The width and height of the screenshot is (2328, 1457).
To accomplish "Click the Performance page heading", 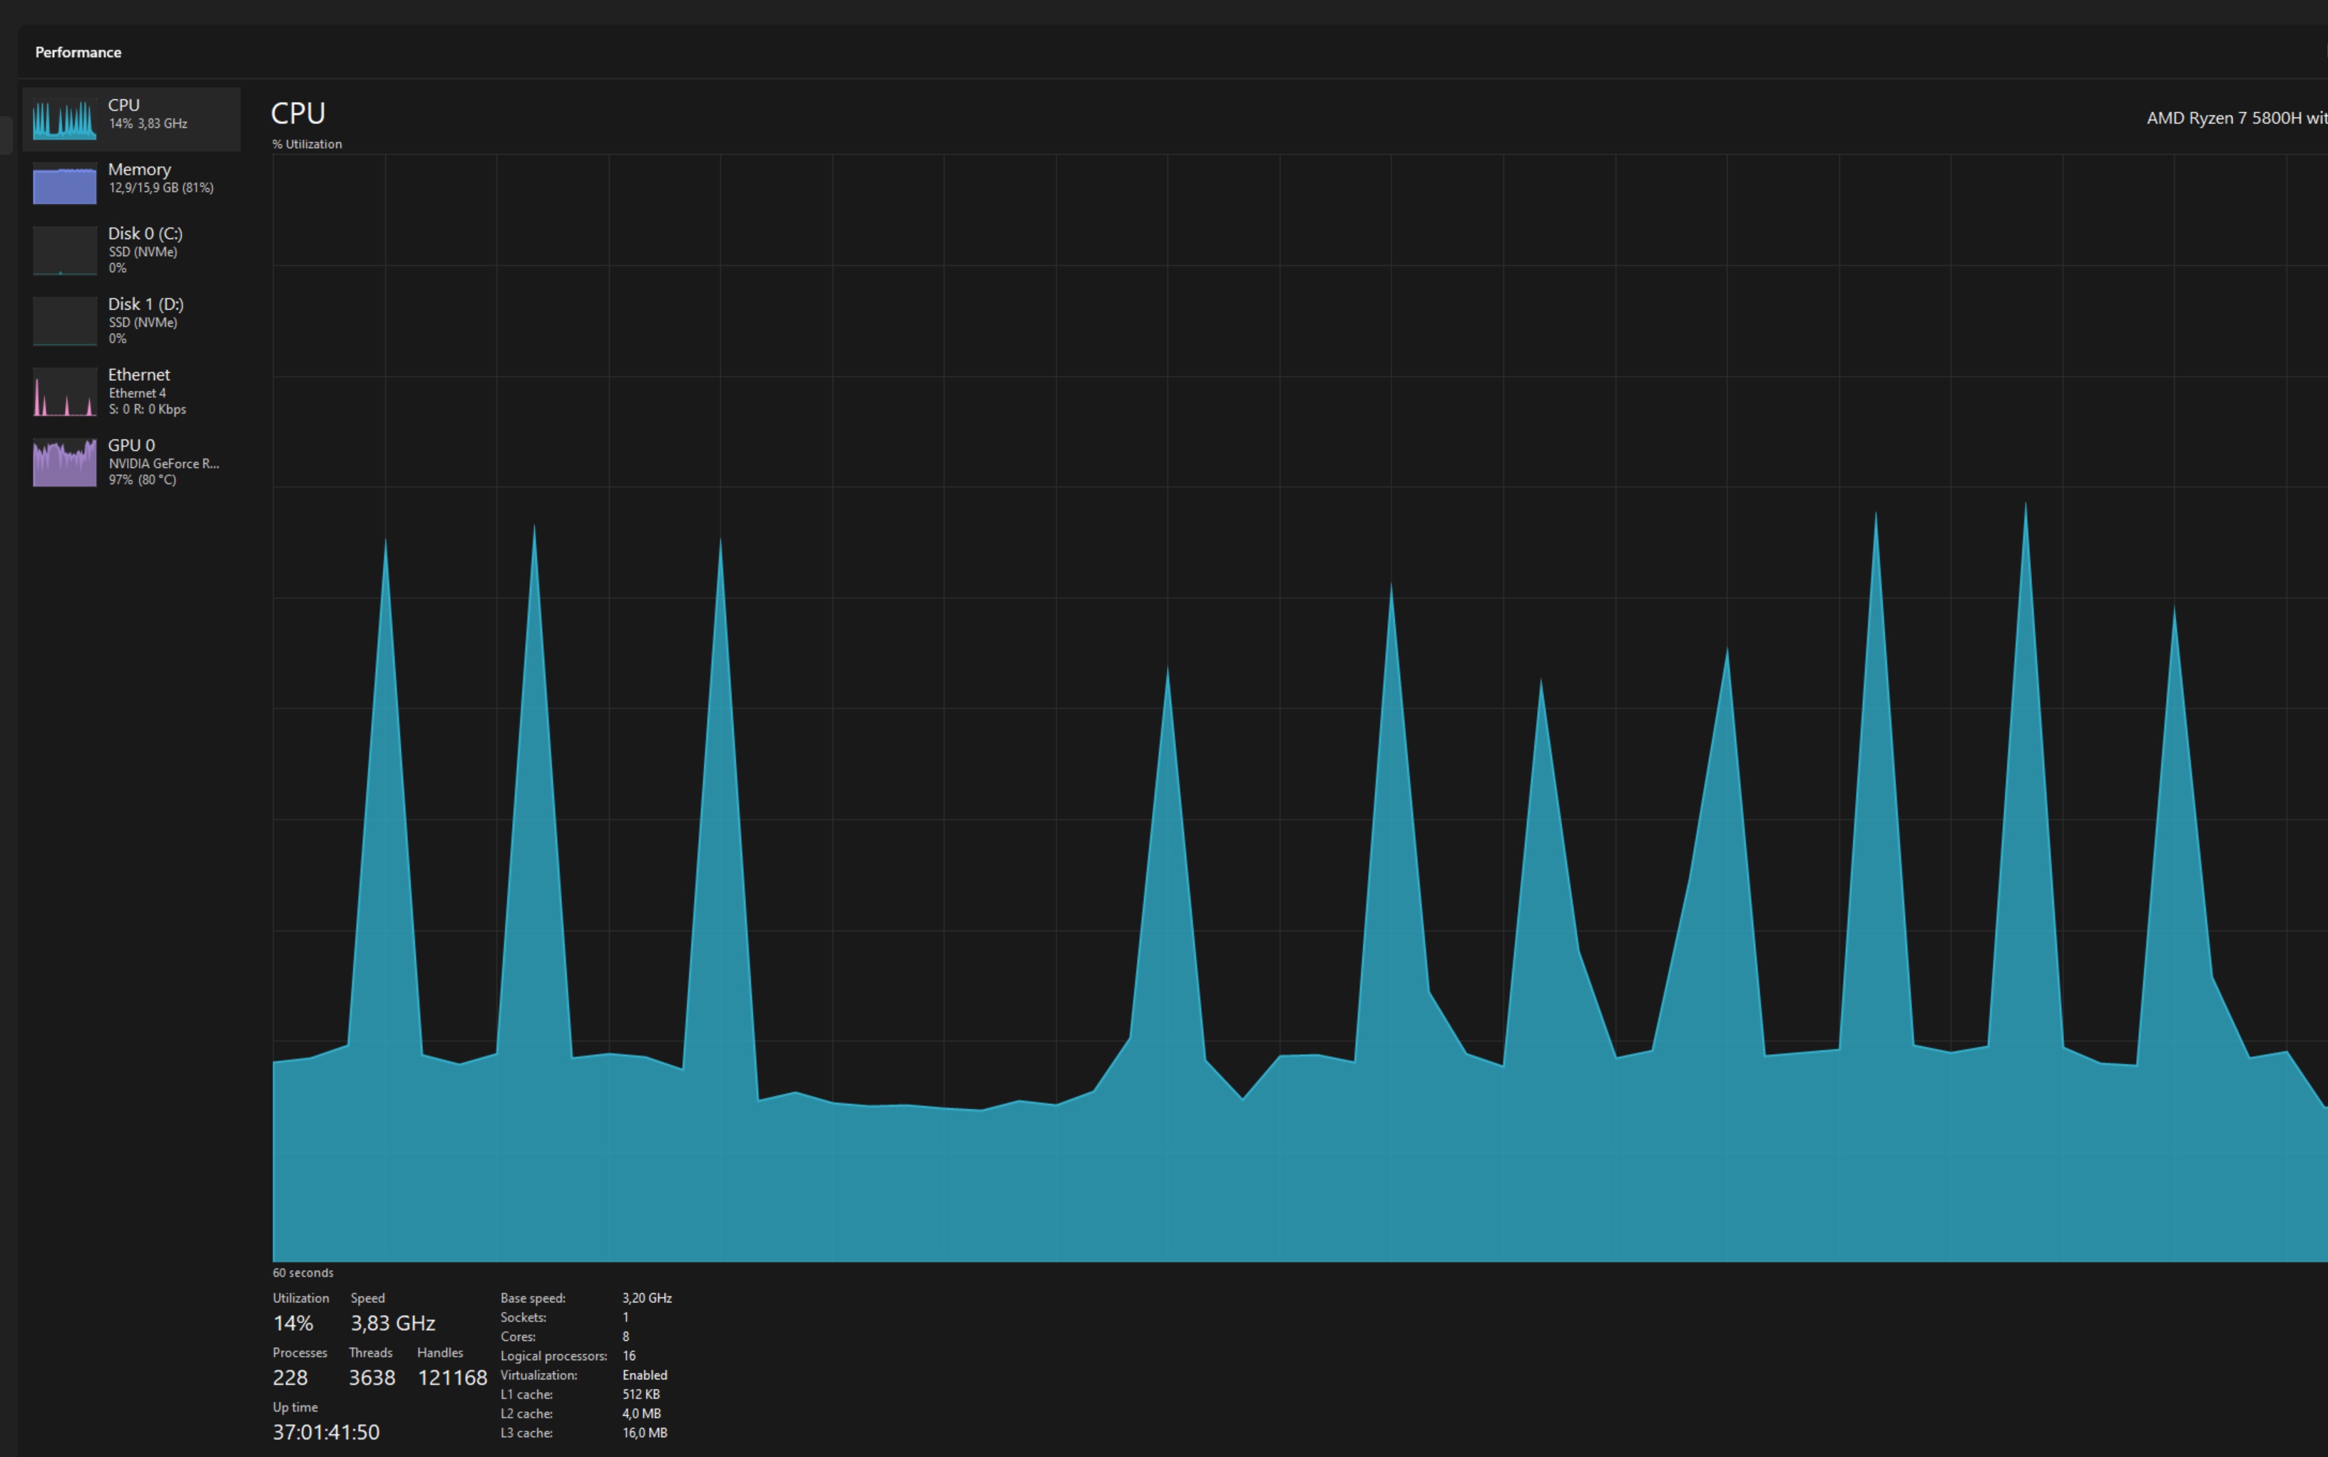I will [78, 52].
